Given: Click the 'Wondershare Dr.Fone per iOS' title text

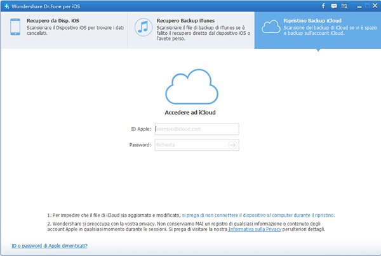Looking at the screenshot, I should [x=46, y=6].
